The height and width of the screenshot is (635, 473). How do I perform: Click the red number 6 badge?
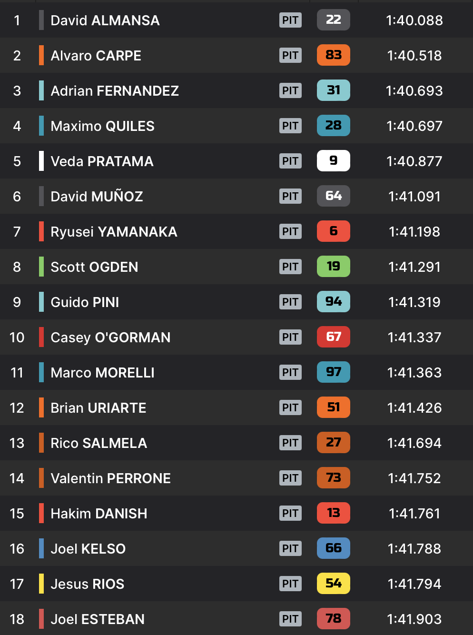tap(333, 231)
